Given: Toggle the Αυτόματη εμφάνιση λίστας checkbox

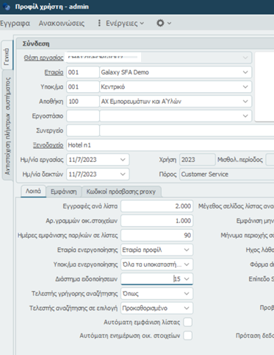Looking at the screenshot, I should point(188,322).
